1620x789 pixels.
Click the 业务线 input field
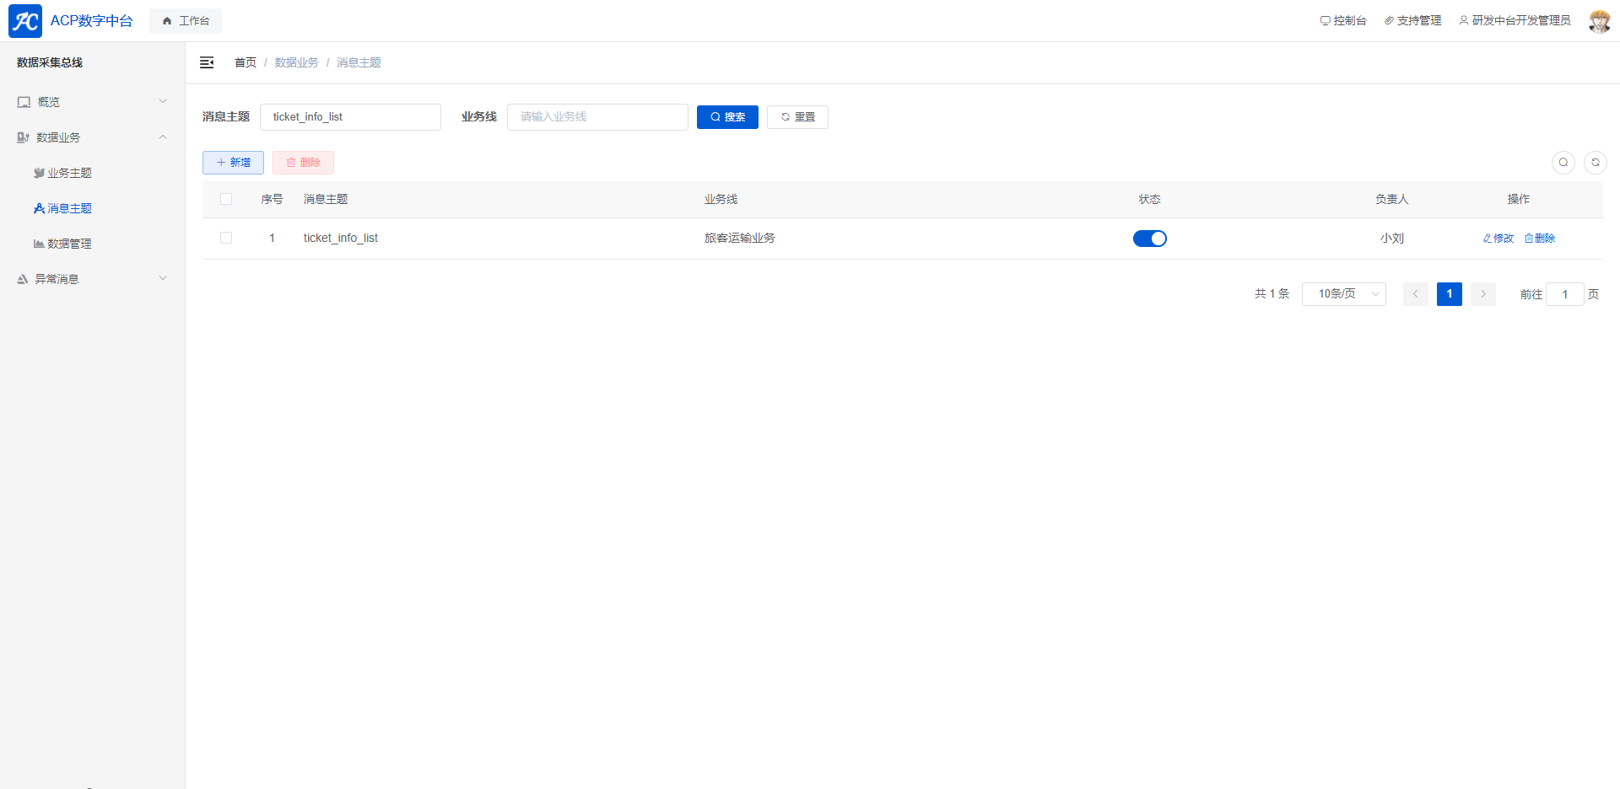coord(597,117)
